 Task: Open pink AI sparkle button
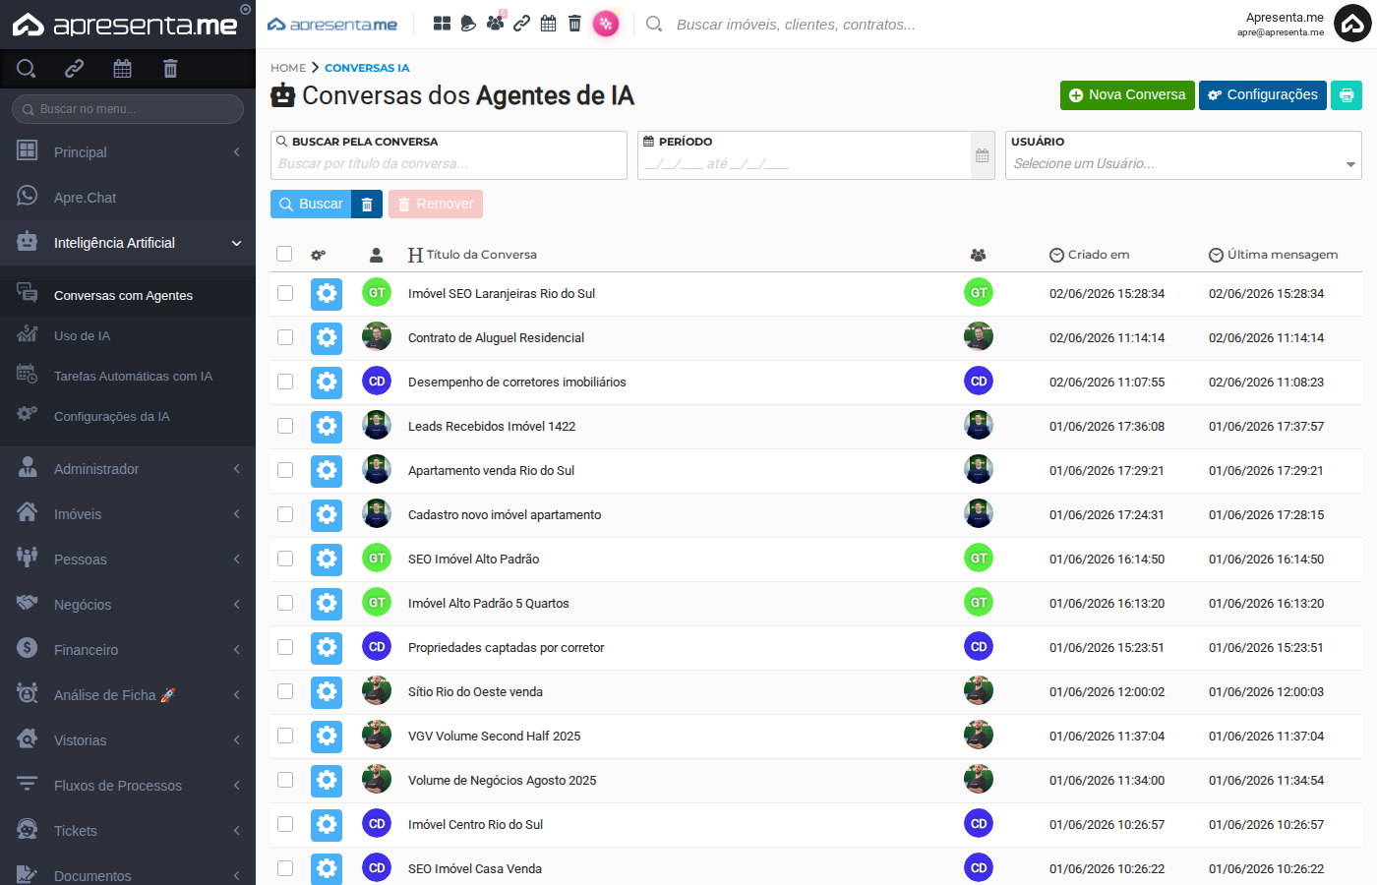606,24
